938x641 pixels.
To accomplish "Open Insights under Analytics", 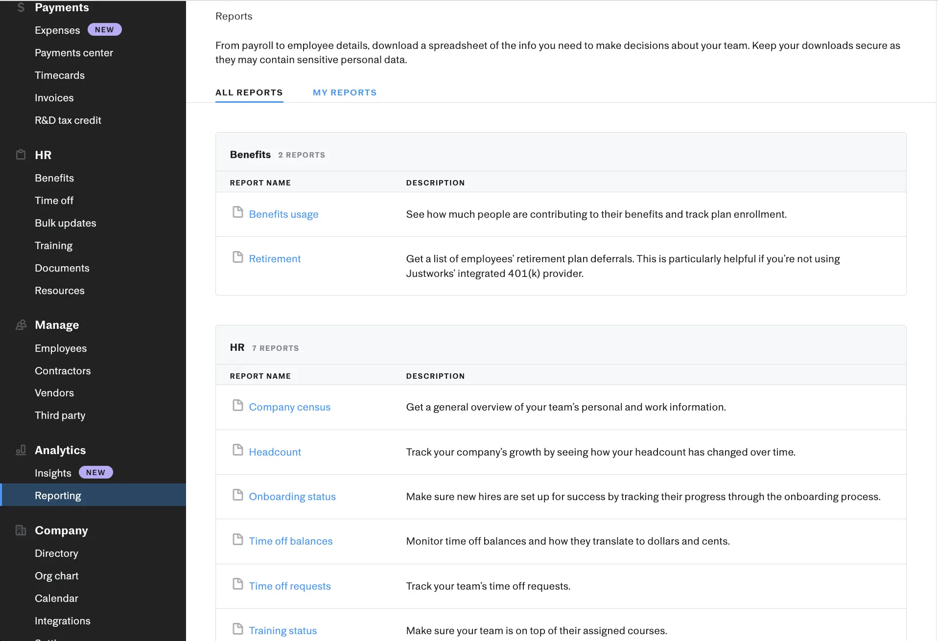I will pyautogui.click(x=52, y=473).
